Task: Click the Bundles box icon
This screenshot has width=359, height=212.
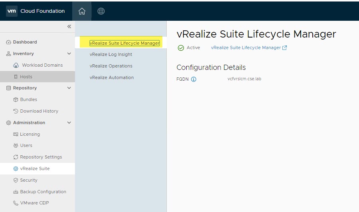Action: point(16,99)
